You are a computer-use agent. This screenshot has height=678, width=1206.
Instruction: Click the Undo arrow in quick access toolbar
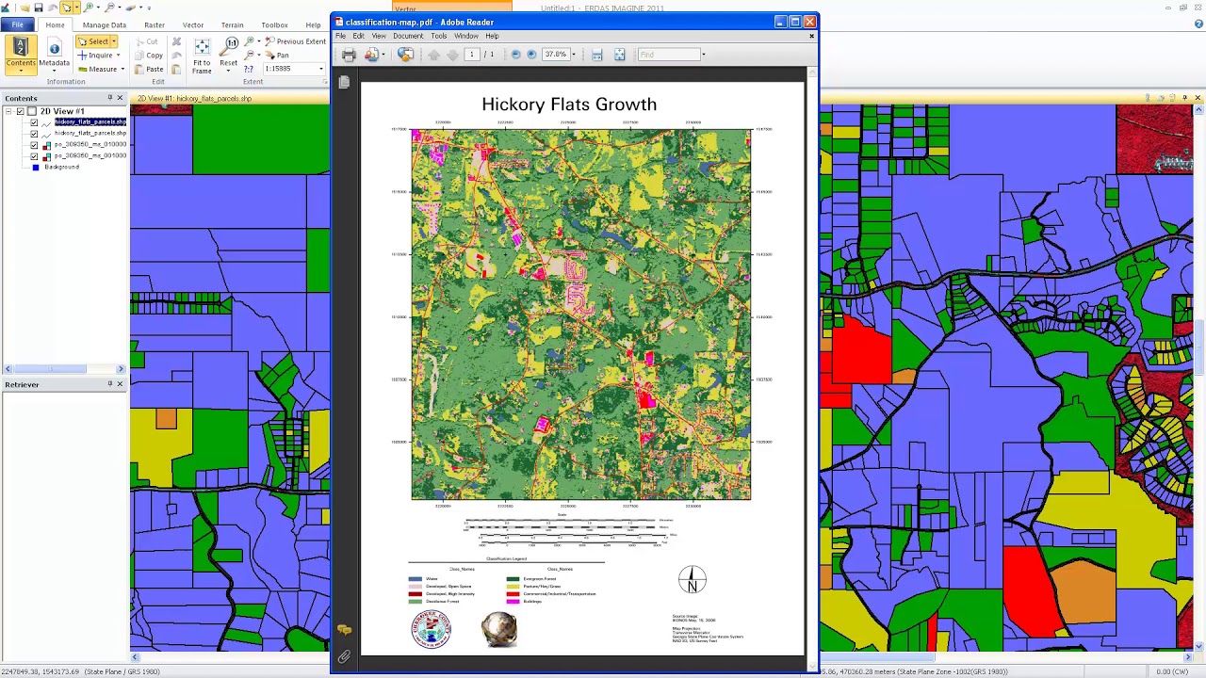coord(53,8)
